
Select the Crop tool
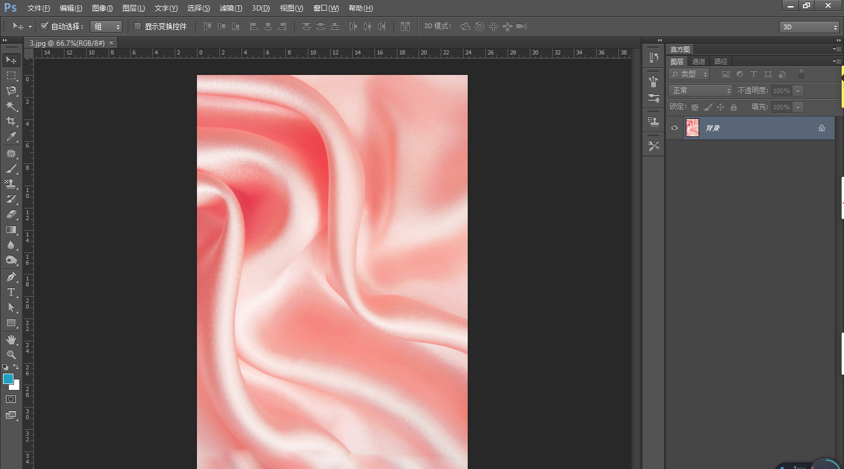pyautogui.click(x=11, y=121)
